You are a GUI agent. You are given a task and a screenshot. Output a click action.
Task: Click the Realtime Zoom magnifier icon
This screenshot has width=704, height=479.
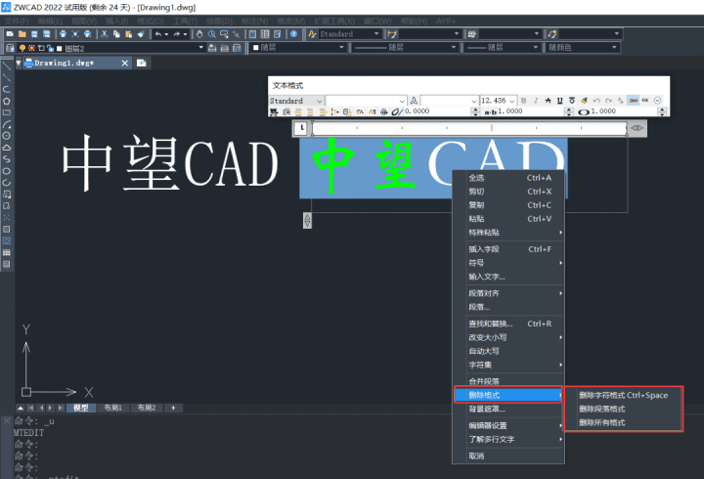click(211, 34)
